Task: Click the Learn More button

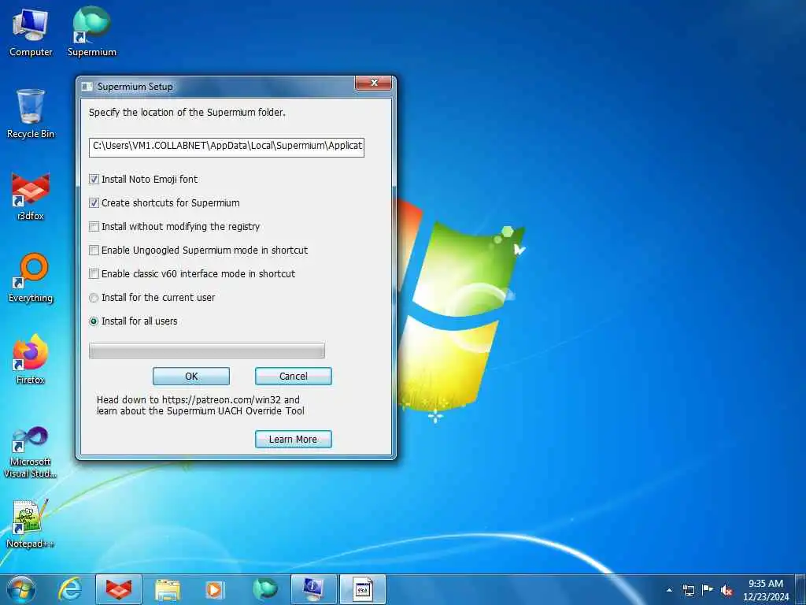Action: pyautogui.click(x=294, y=440)
